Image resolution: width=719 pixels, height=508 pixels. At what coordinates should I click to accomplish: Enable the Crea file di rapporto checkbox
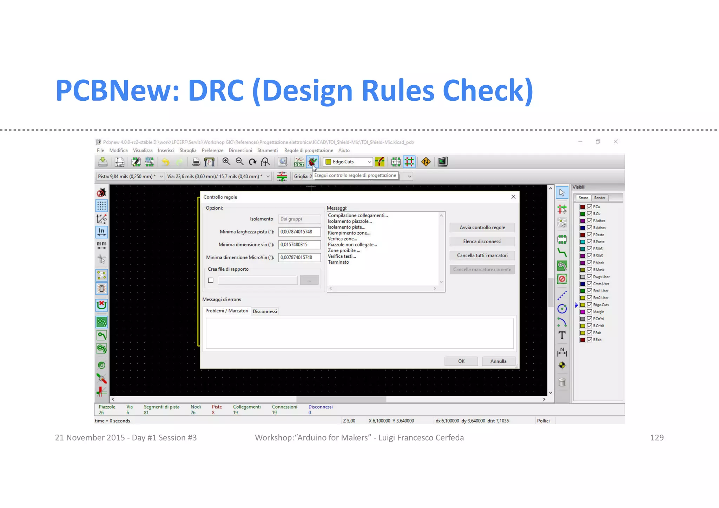click(211, 280)
